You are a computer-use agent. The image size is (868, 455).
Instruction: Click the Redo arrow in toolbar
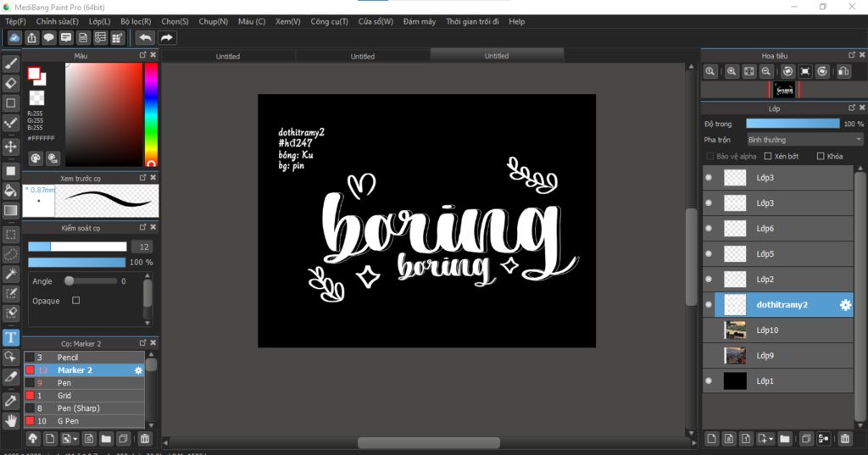click(x=166, y=37)
